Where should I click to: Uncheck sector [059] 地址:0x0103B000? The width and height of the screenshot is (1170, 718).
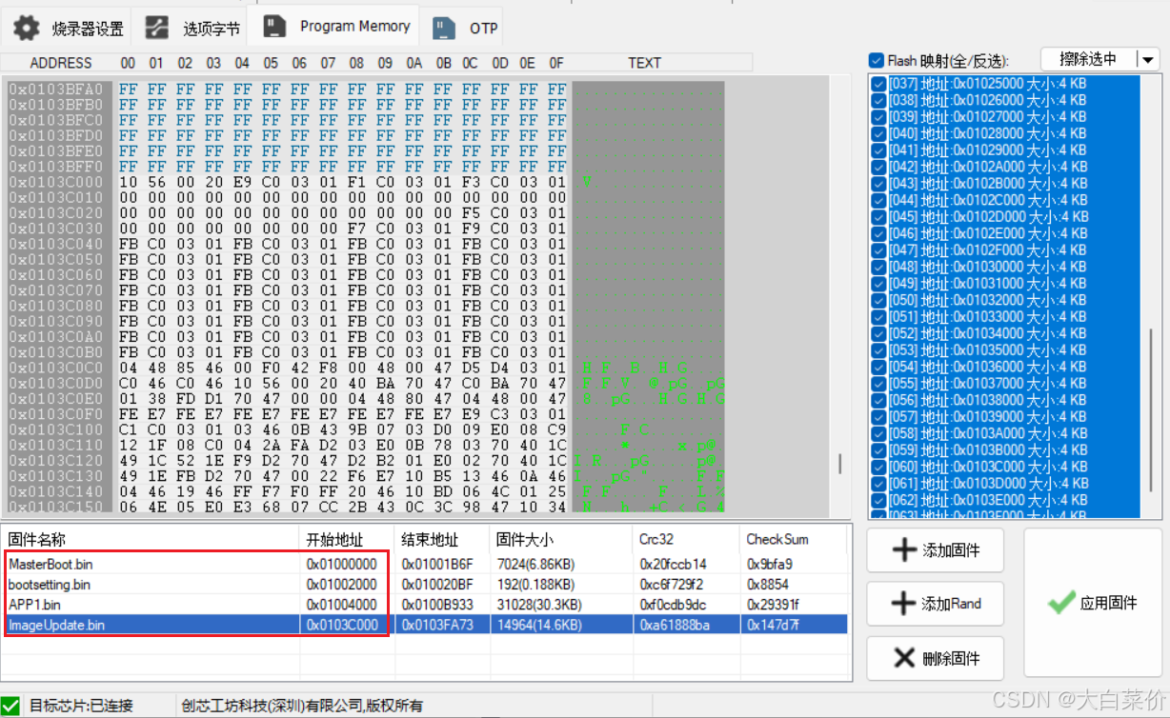pos(878,449)
